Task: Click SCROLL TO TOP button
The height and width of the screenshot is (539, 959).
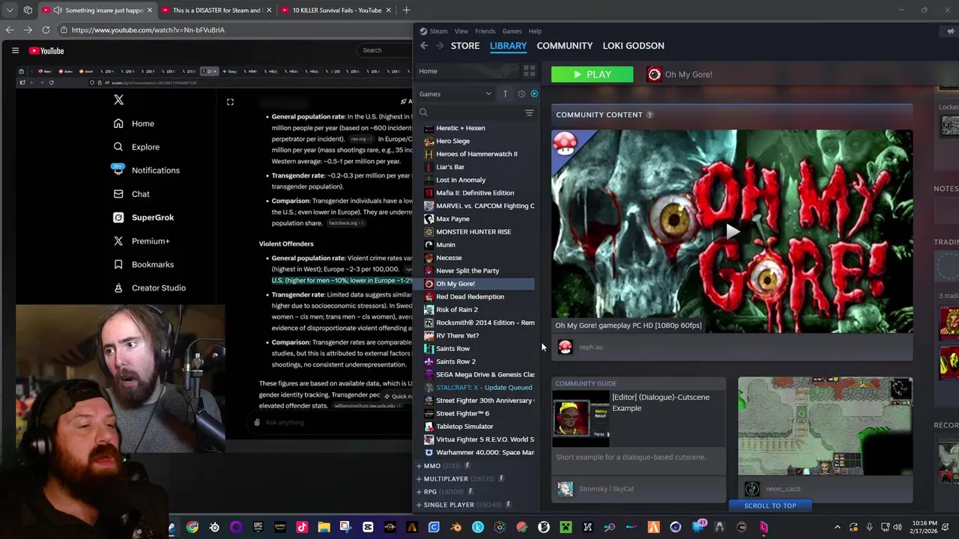Action: point(770,505)
